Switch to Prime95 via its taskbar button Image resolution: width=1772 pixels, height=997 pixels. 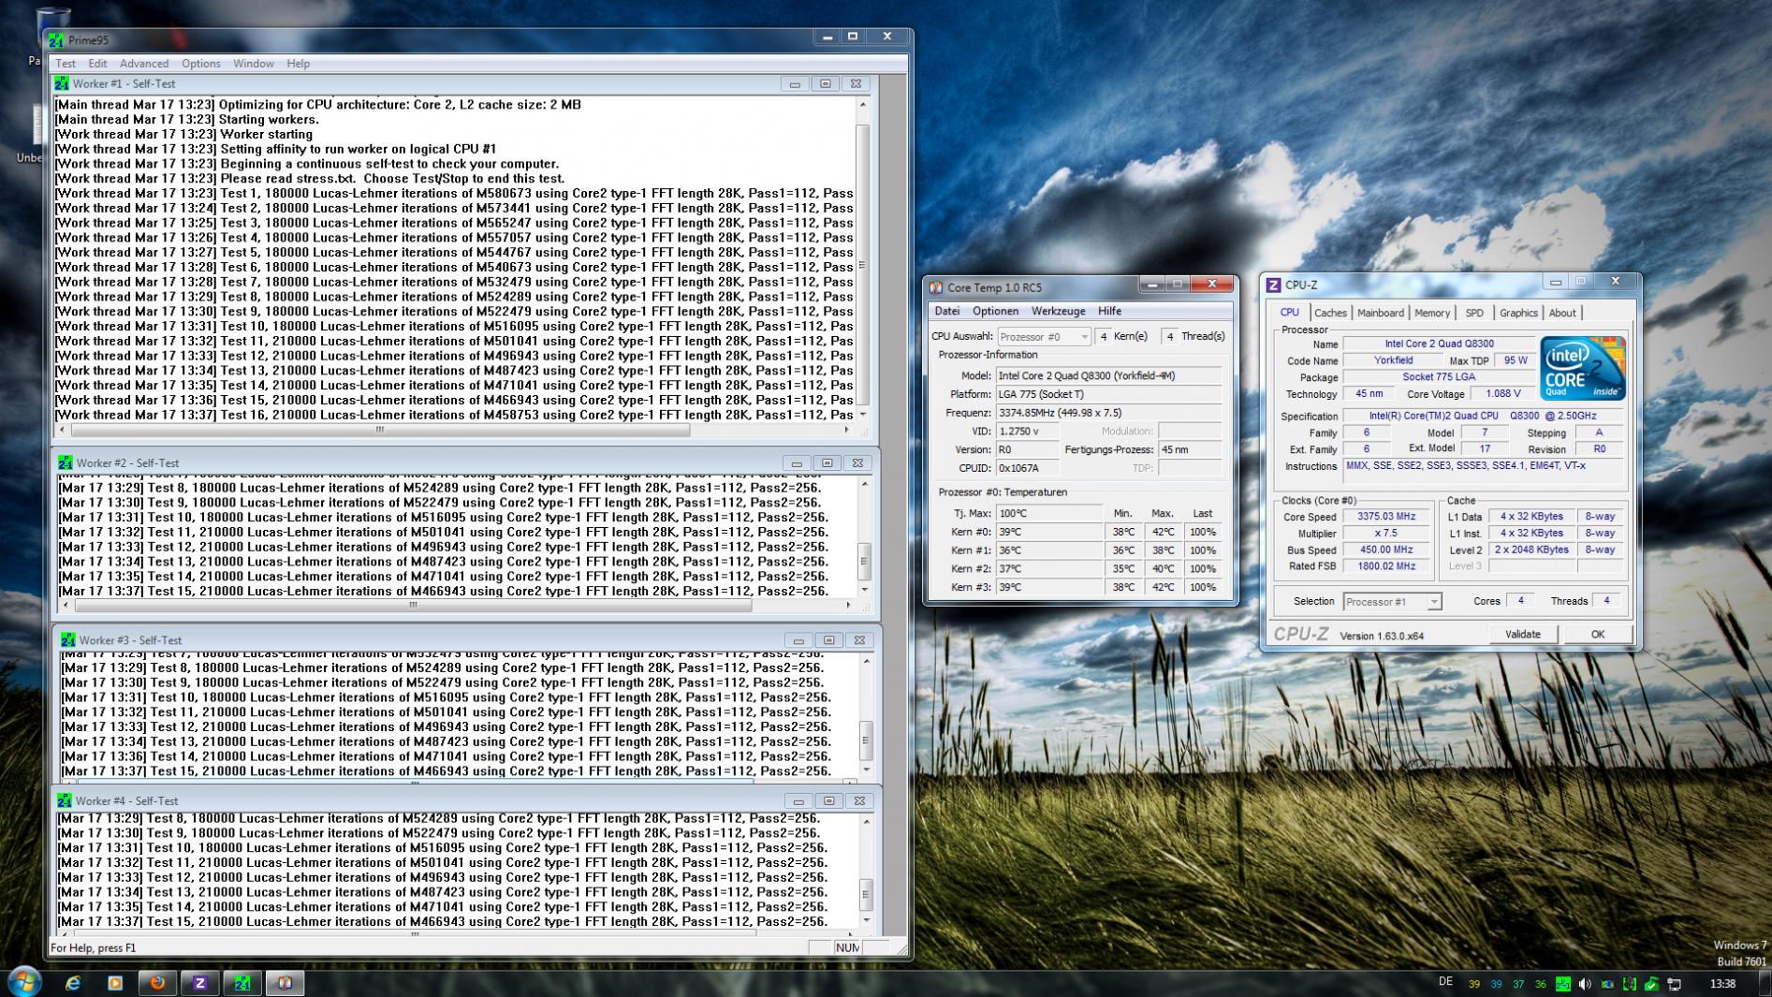click(242, 983)
